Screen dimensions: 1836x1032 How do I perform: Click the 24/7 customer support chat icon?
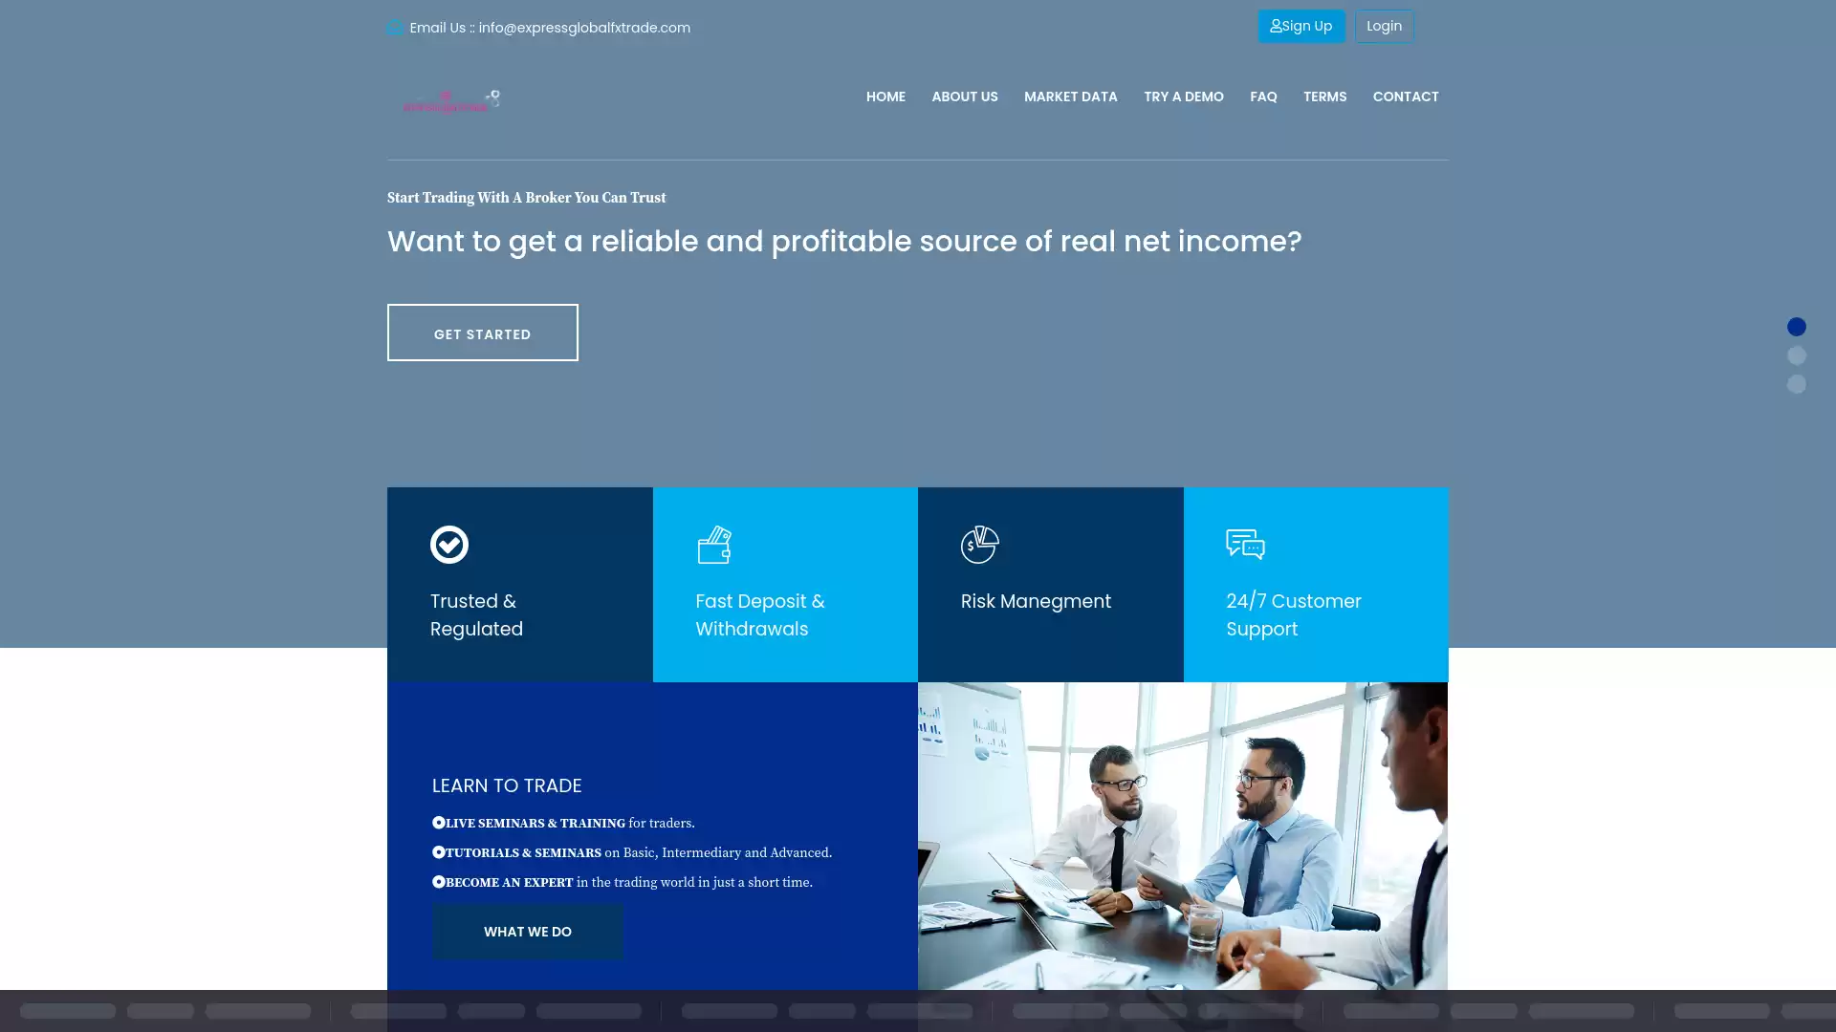point(1245,545)
